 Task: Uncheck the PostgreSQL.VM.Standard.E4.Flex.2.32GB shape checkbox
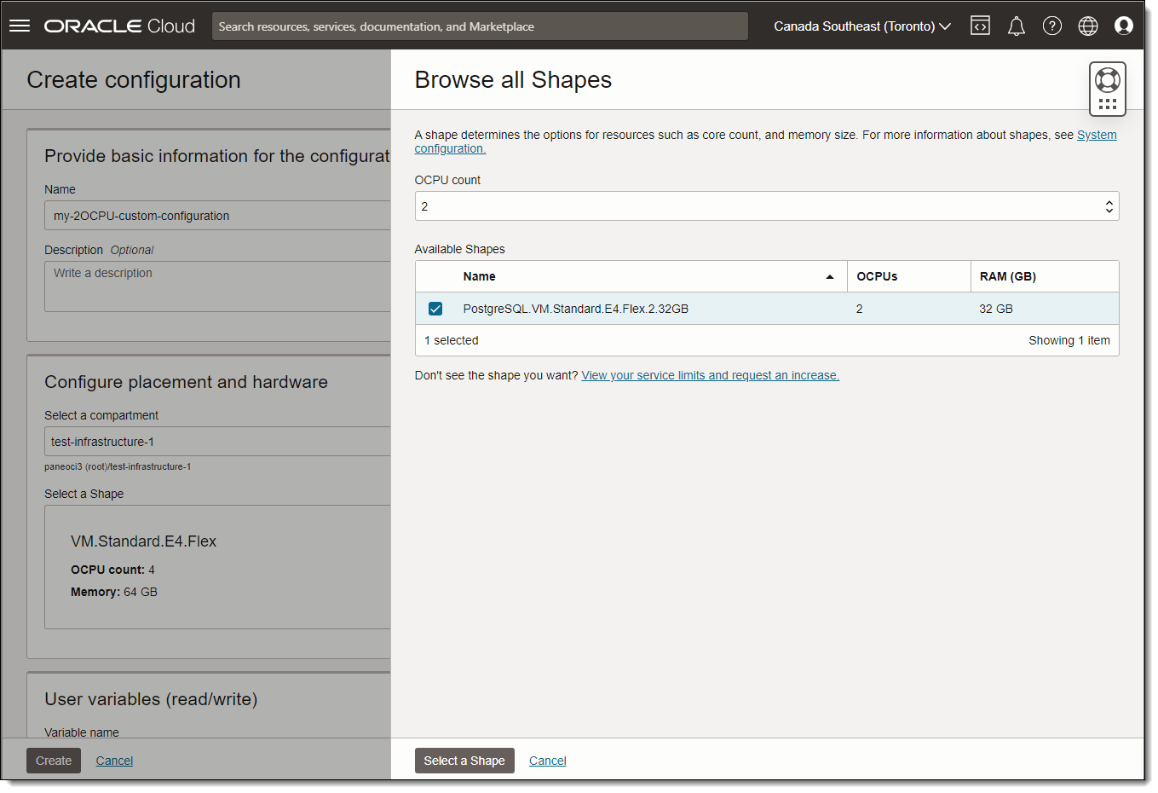[x=435, y=309]
